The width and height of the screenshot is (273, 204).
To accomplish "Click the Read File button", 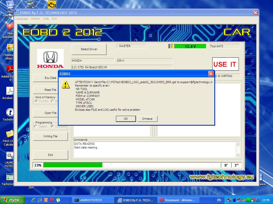I will pos(46,90).
